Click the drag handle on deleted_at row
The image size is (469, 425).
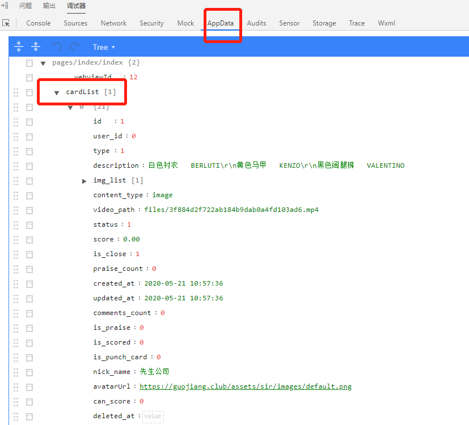click(x=16, y=416)
